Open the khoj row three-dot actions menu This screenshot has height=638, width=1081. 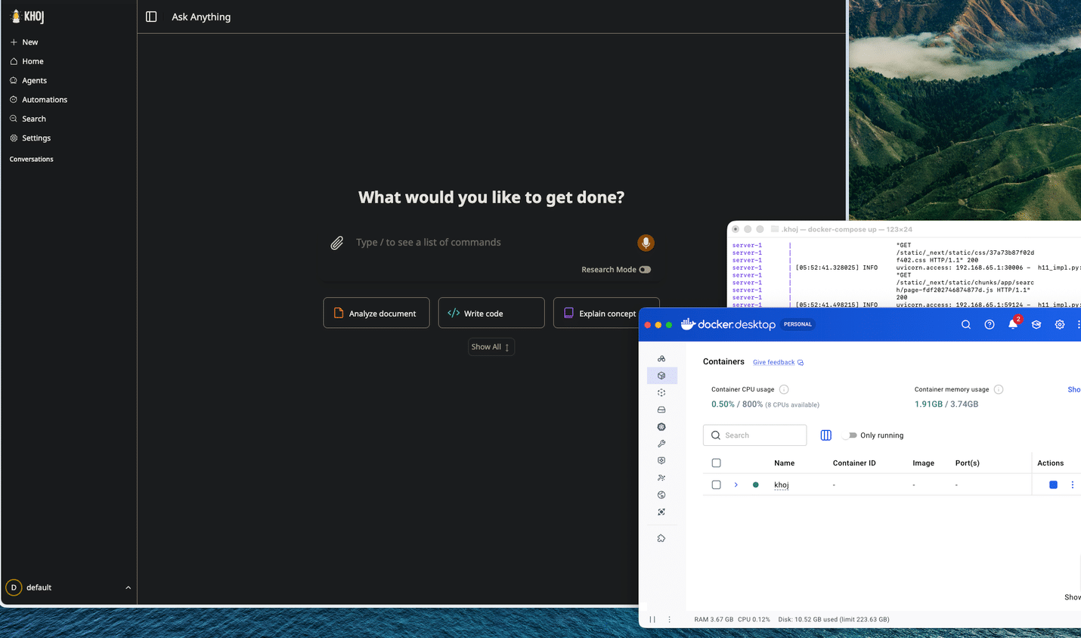click(1073, 485)
